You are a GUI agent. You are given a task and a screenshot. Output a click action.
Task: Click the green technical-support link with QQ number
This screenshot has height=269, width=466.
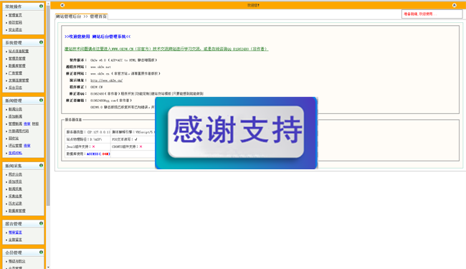166,49
